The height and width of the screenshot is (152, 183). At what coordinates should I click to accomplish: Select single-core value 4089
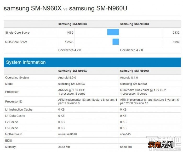click(70, 33)
